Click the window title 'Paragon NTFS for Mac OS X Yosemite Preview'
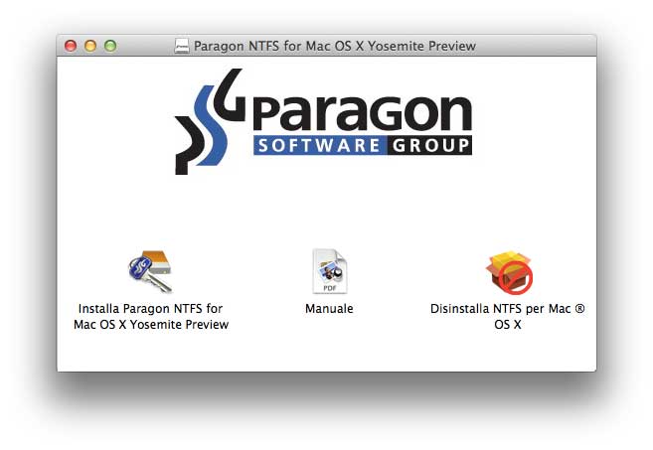The image size is (653, 450). 335,46
